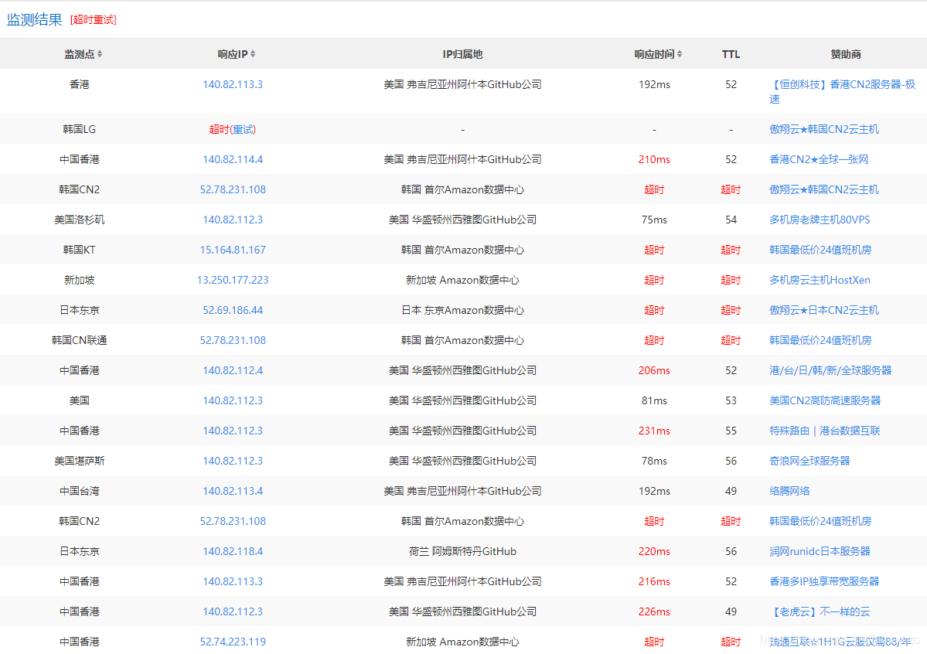927x654 pixels.
Task: Open sponsor 【恒创科技】香港CN2服务器 link
Action: [843, 91]
